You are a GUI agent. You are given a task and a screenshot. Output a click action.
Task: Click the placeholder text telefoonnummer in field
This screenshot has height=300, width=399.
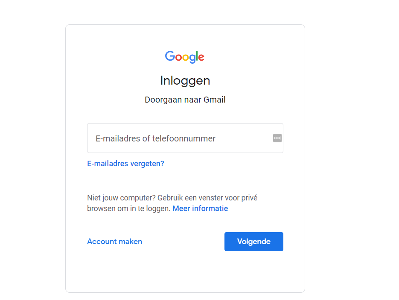184,138
